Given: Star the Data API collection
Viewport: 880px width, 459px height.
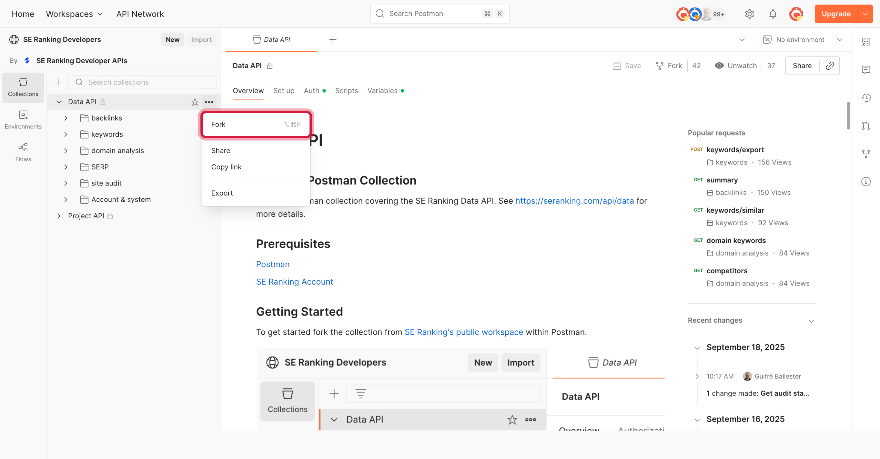Looking at the screenshot, I should click(195, 102).
